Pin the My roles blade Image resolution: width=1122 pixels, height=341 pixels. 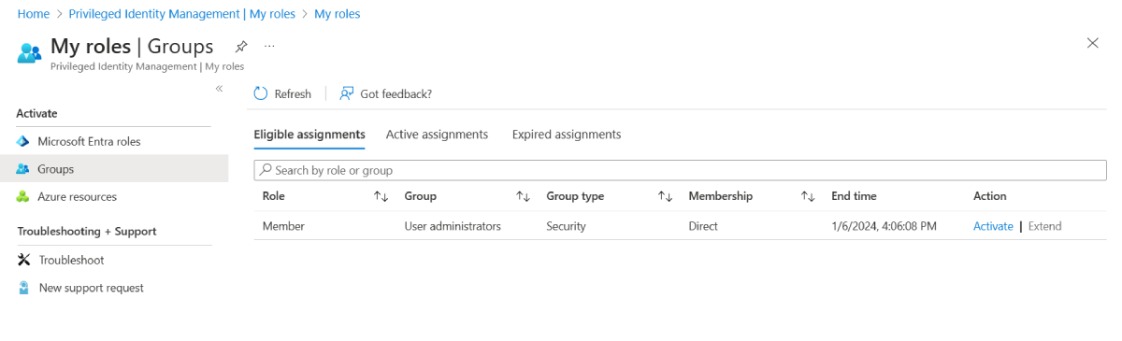(241, 46)
